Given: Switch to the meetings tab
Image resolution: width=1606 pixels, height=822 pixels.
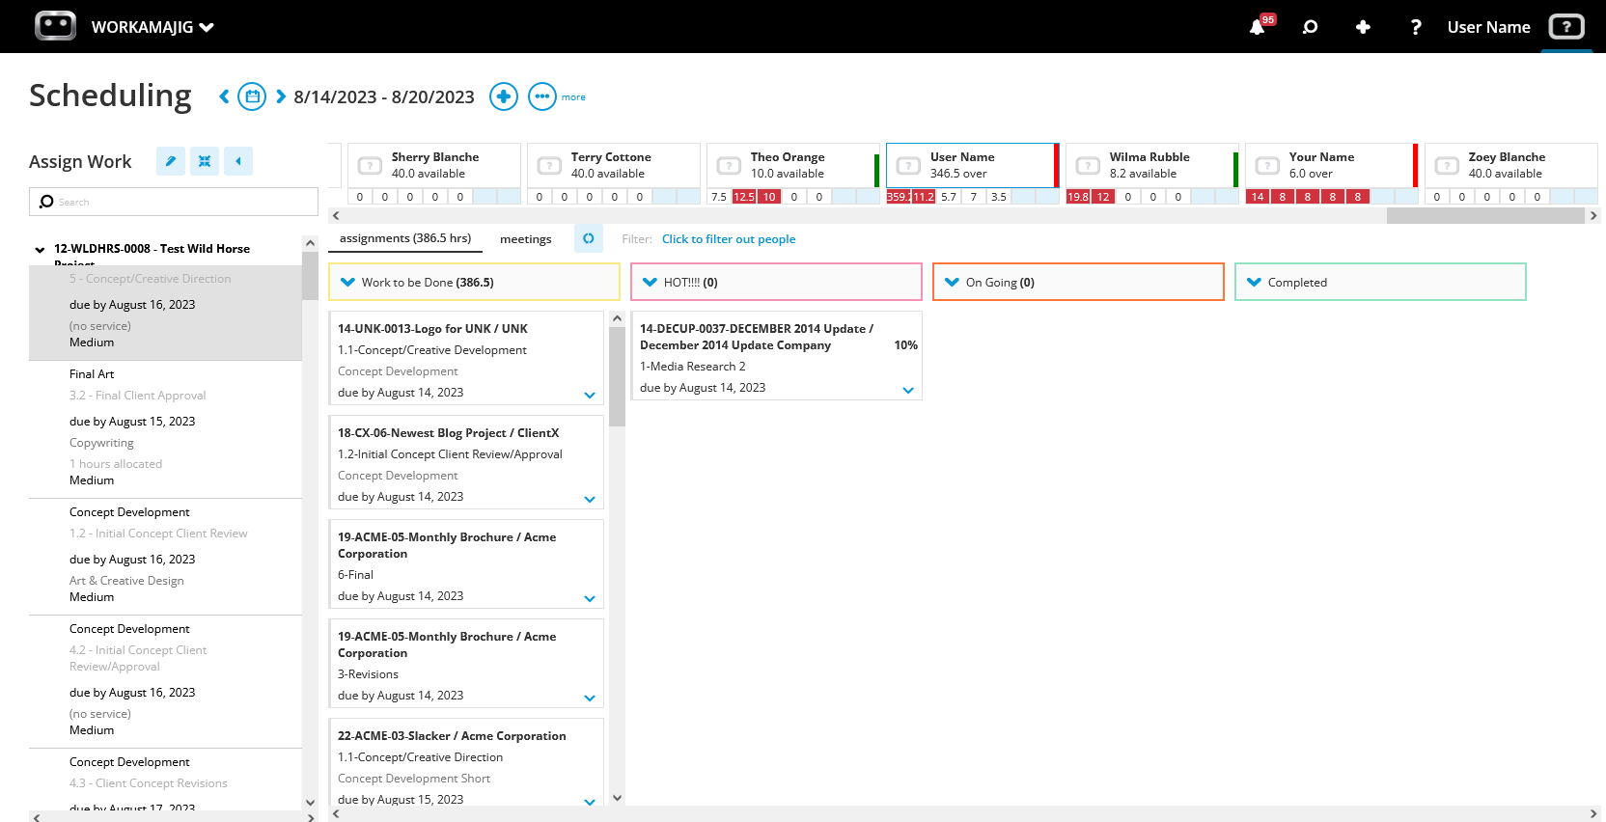Looking at the screenshot, I should (x=526, y=239).
